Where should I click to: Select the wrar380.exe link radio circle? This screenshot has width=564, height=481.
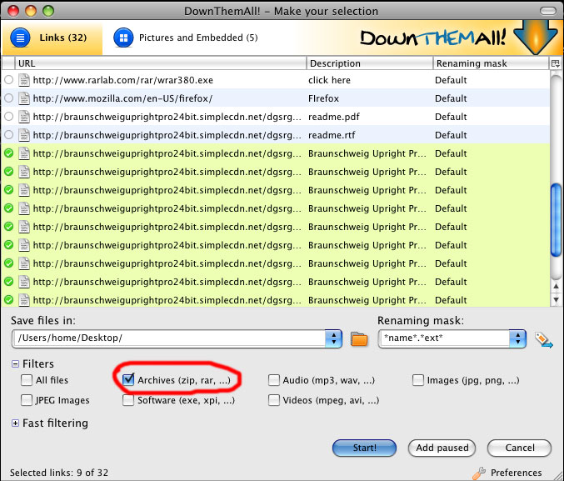[8, 79]
